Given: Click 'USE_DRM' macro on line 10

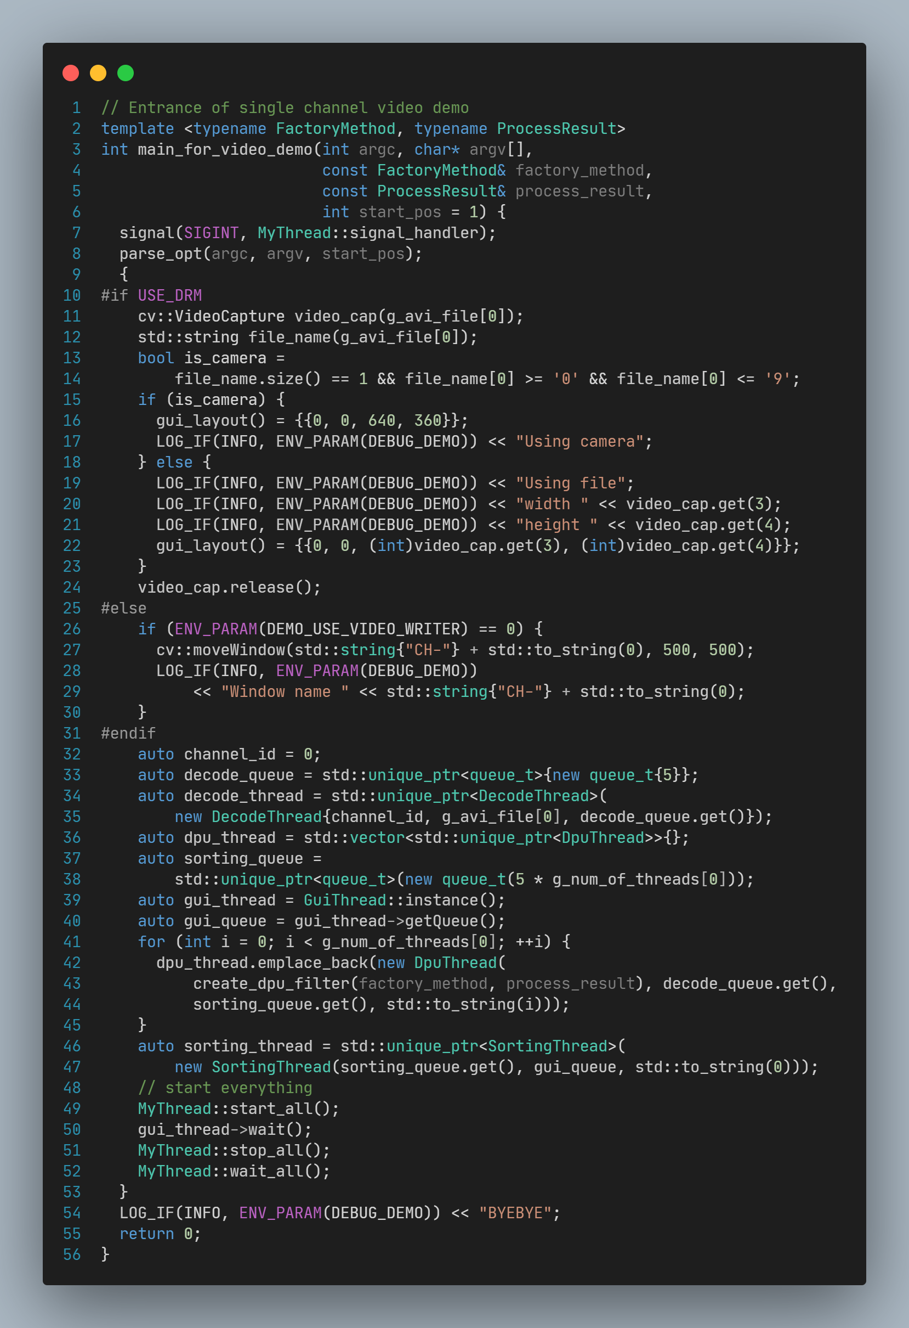Looking at the screenshot, I should (170, 295).
